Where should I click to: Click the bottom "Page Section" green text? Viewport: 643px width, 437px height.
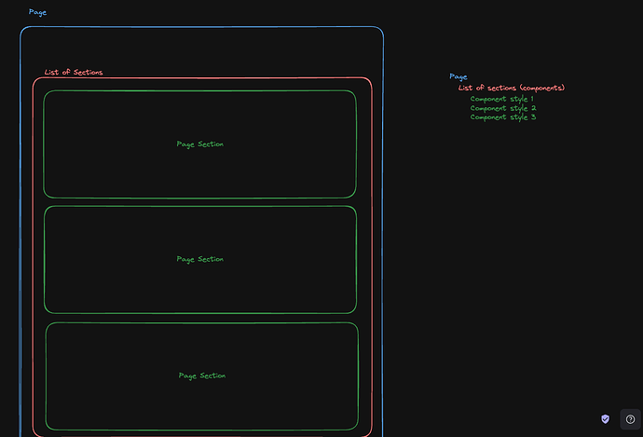click(202, 376)
